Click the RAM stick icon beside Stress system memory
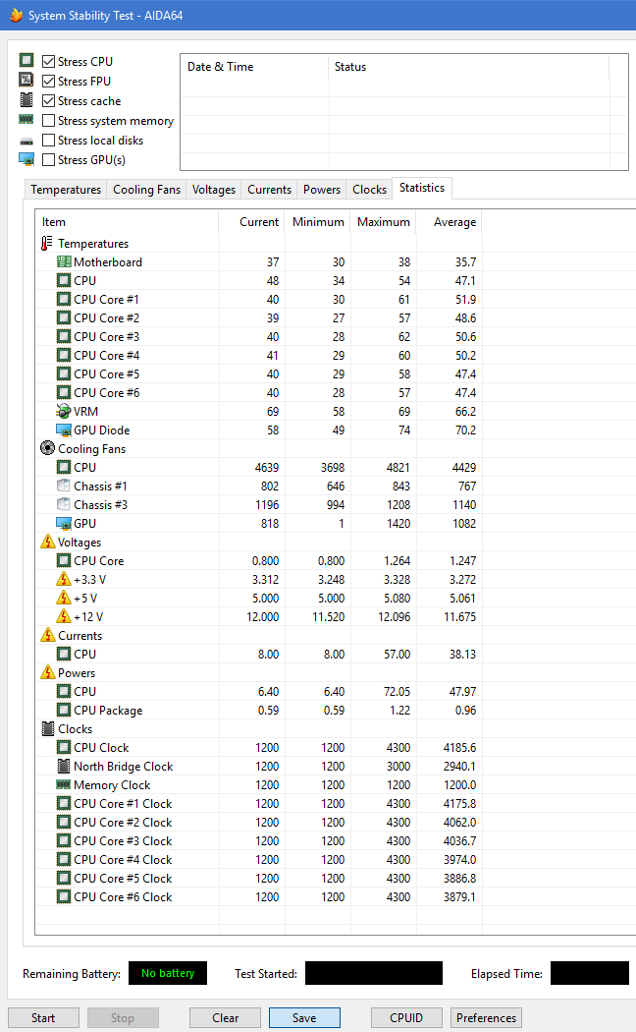This screenshot has width=636, height=1032. pyautogui.click(x=26, y=119)
